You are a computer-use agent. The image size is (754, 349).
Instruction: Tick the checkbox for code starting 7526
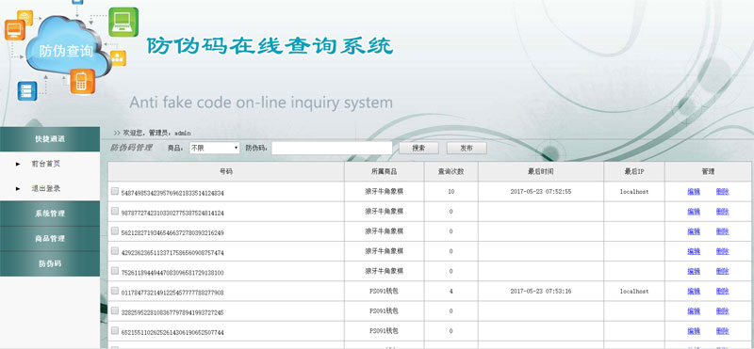[x=115, y=271]
